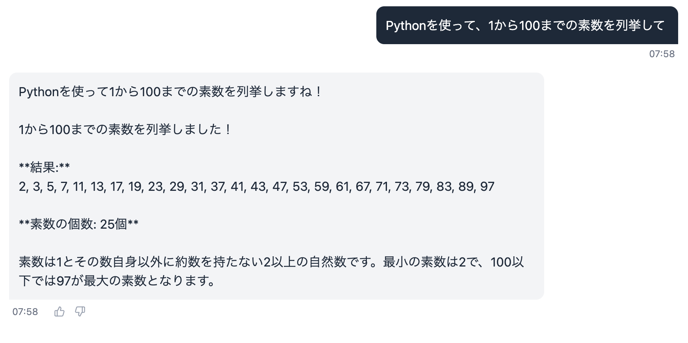The width and height of the screenshot is (688, 343).
Task: Click the number 97 ending the prime list
Action: (487, 186)
